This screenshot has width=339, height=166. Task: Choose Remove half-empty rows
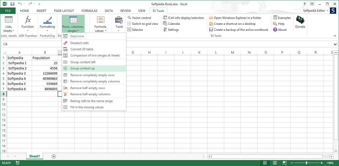tap(94, 88)
